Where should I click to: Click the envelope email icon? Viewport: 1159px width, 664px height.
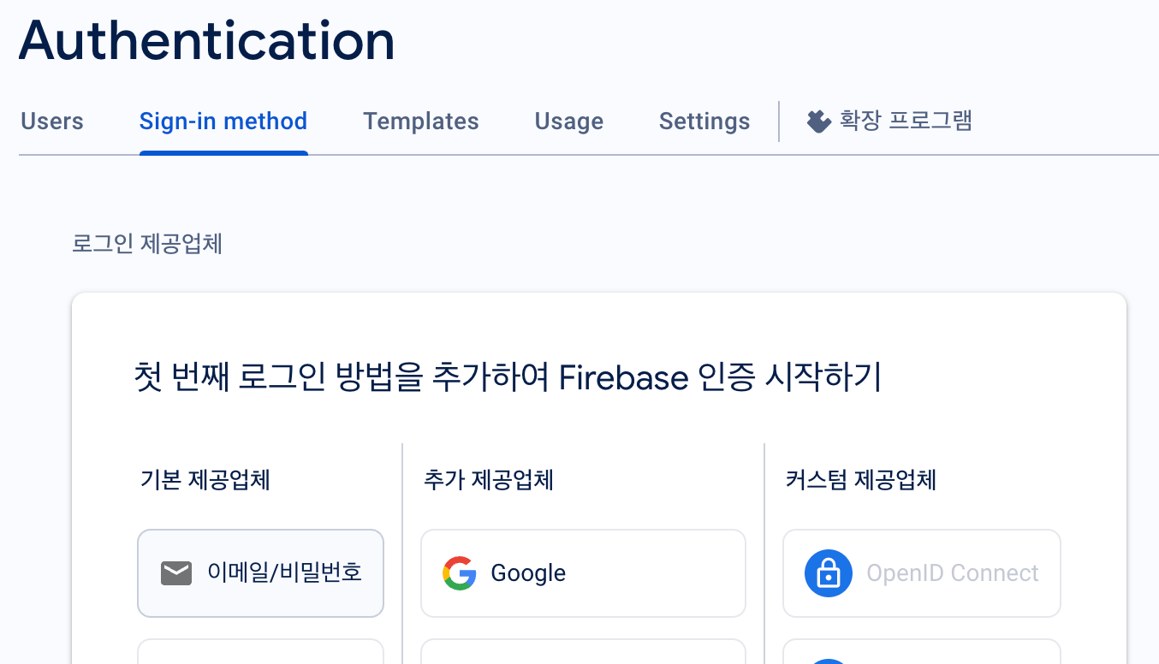tap(176, 573)
